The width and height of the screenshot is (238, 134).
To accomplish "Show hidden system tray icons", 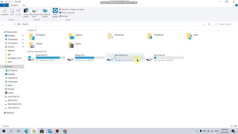I will coord(197,131).
